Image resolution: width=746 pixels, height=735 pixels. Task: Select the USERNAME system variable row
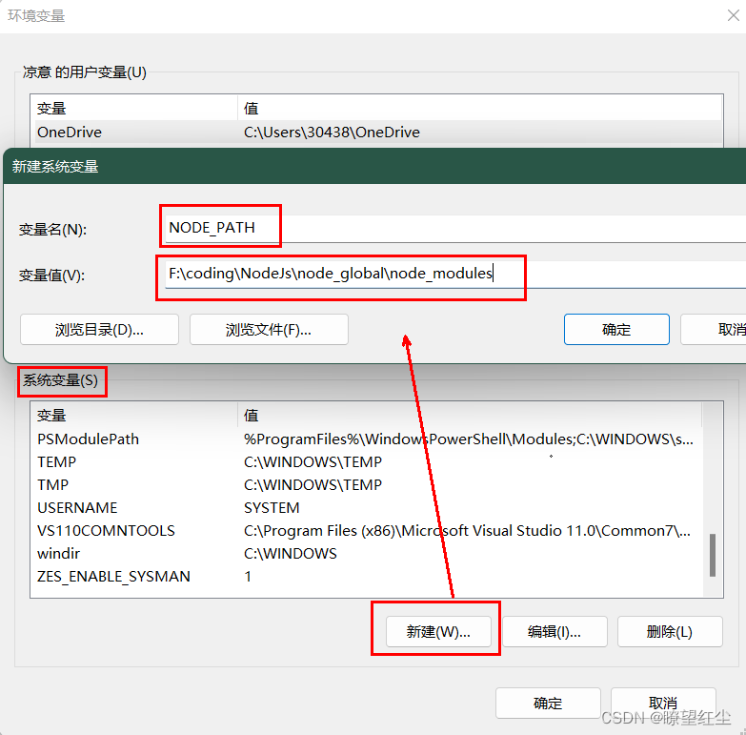tap(367, 507)
